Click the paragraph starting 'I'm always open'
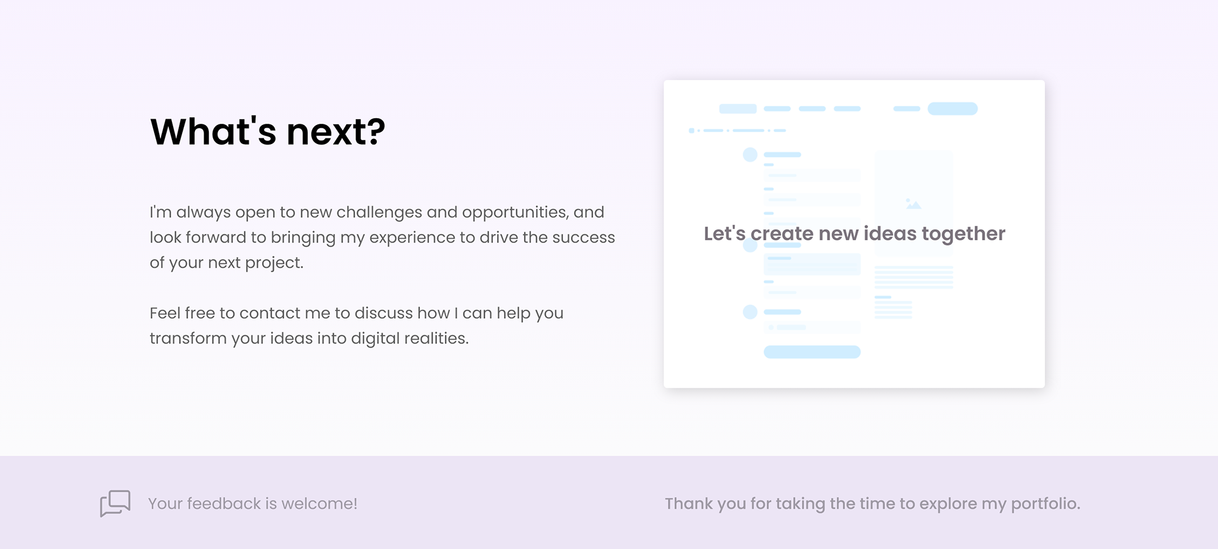The width and height of the screenshot is (1218, 549). pyautogui.click(x=382, y=237)
